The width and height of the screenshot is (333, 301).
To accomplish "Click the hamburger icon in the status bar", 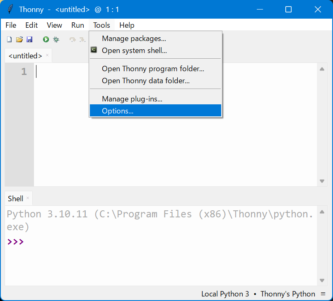I will (323, 294).
